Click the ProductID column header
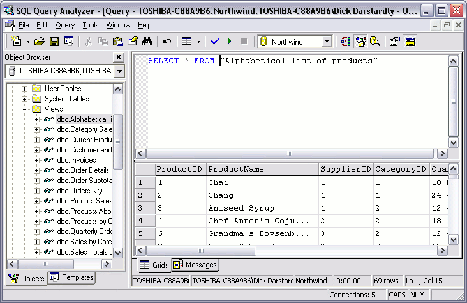467x303 pixels. coord(181,169)
